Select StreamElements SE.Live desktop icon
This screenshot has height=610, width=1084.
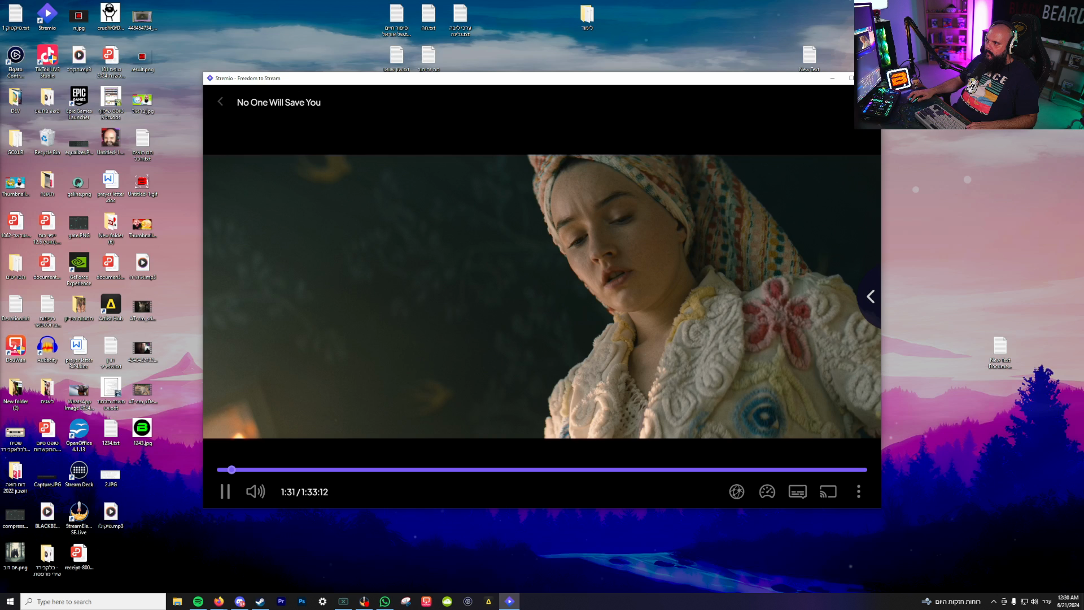coord(79,518)
